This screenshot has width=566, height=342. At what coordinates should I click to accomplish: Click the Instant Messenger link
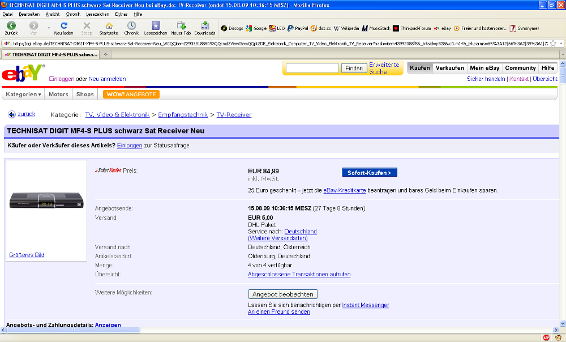pos(365,305)
